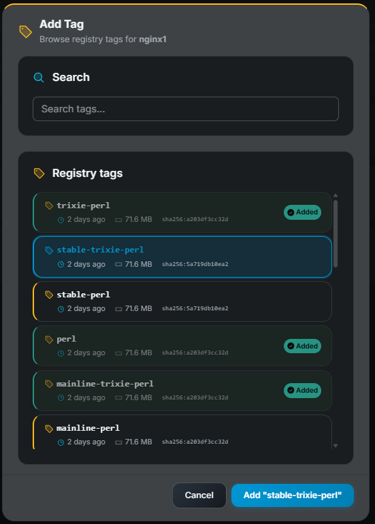Click "2 days ago" in stable-perl row

tap(86, 309)
